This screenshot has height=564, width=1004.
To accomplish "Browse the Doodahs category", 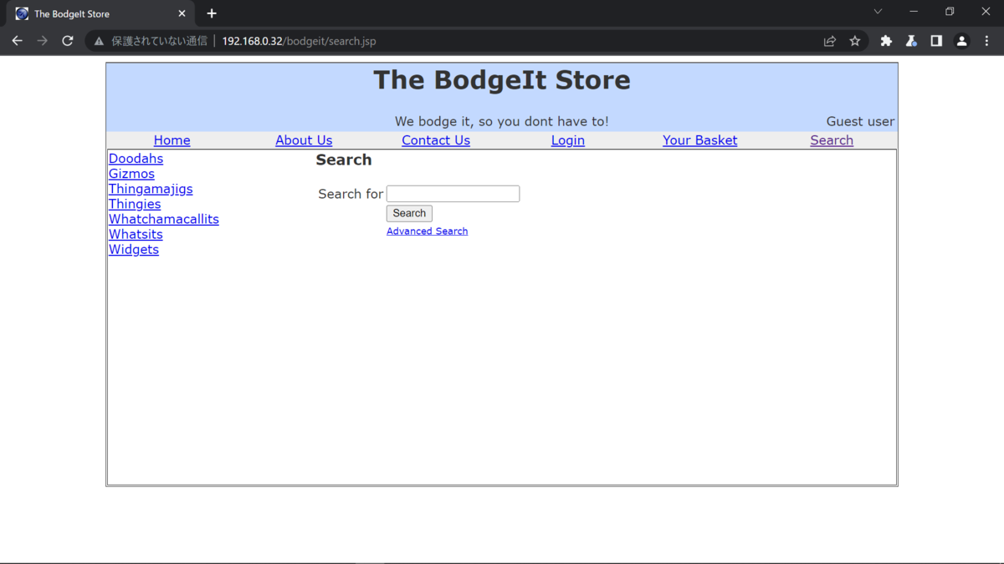I will point(136,159).
